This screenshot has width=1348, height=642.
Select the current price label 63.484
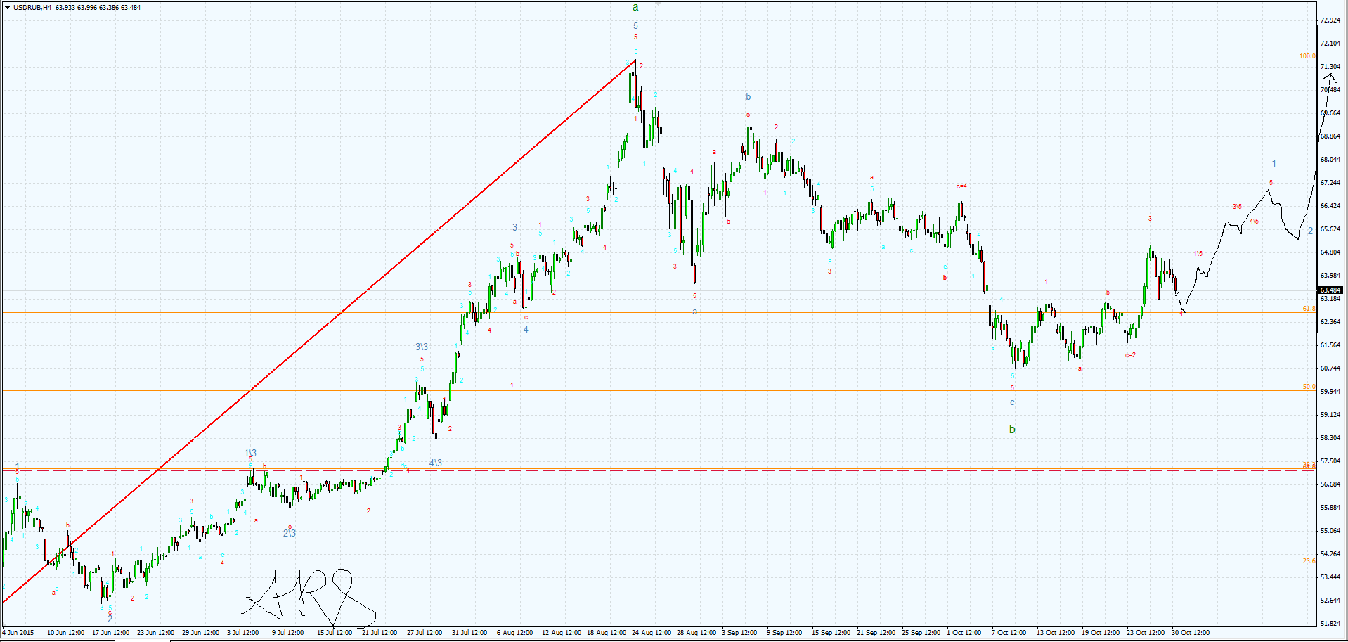point(1330,290)
